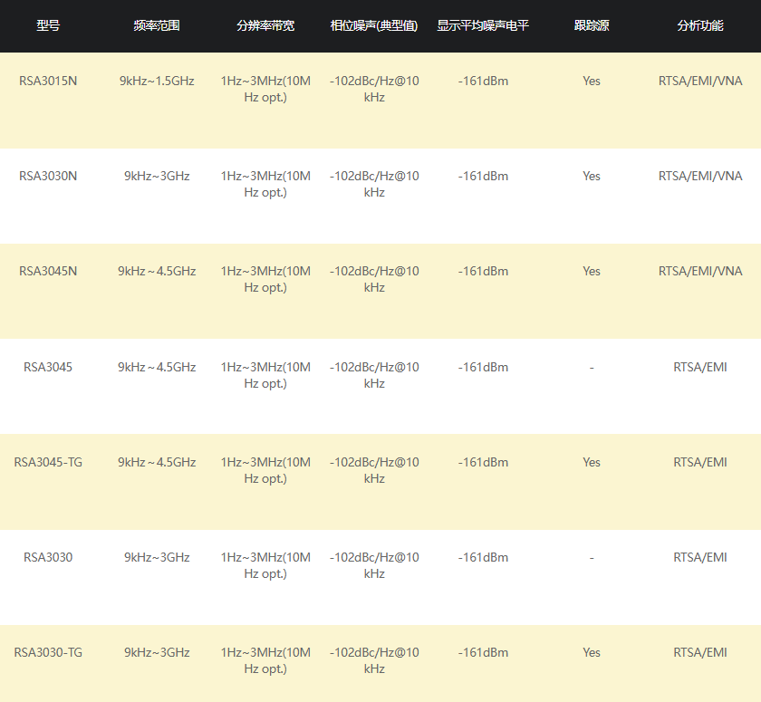
Task: Click phase noise value for RSA3030N
Action: point(374,185)
